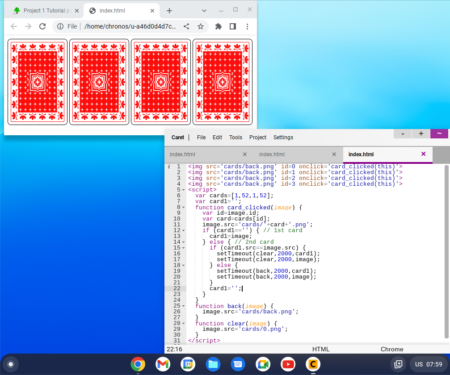Bookmark page with the star icon
The width and height of the screenshot is (450, 375).
[x=201, y=26]
